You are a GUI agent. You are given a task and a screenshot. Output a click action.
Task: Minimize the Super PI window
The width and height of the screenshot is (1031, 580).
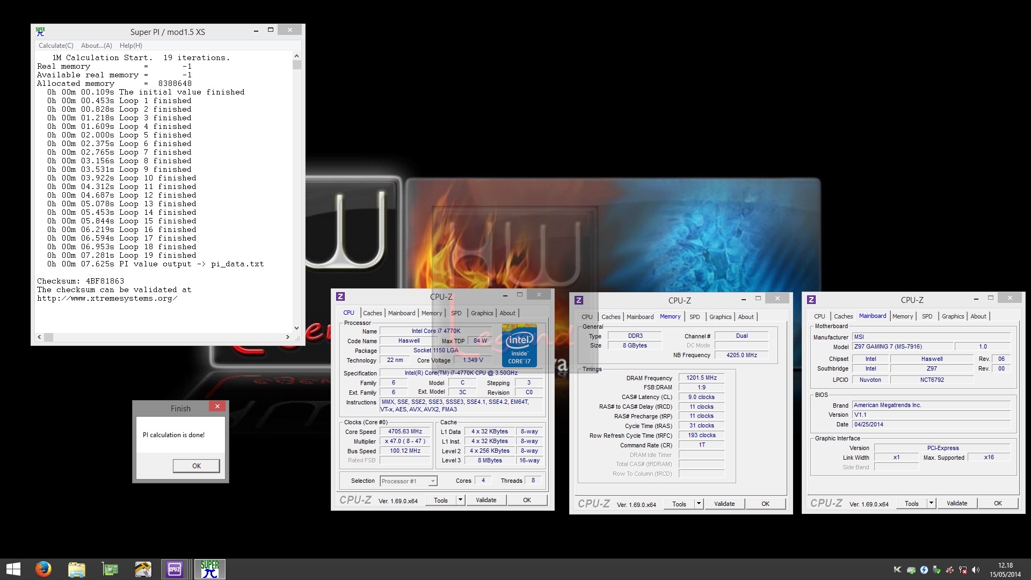click(x=256, y=31)
